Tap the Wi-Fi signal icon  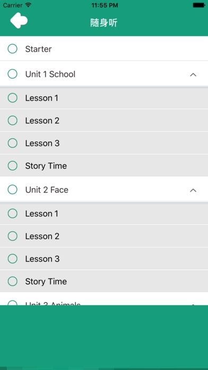pyautogui.click(x=28, y=5)
